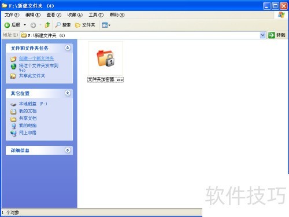Click the globe publish-to-Web icon

click(13, 67)
